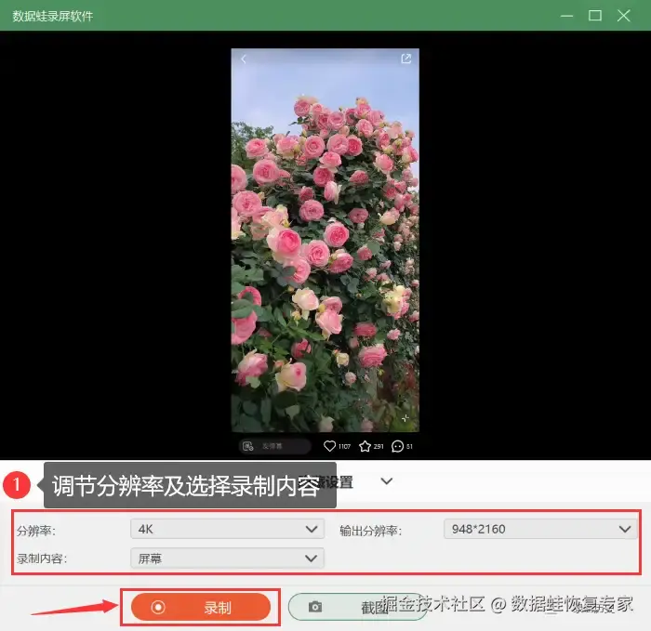Close the 数据蛙录屏软件 window
Screen dimensions: 651x631
(x=624, y=16)
